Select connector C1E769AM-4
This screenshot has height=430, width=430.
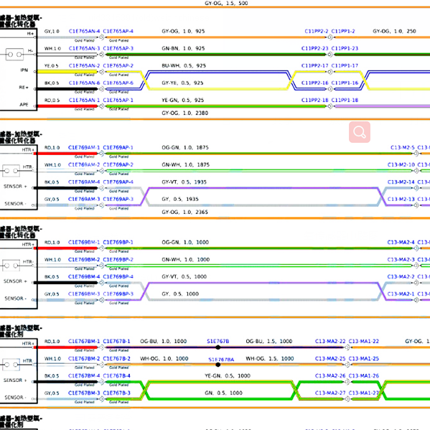coord(84,182)
